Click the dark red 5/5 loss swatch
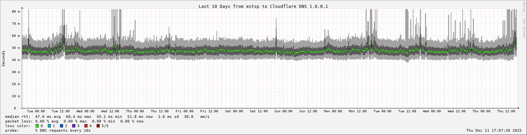The image size is (527, 135). coord(98,126)
